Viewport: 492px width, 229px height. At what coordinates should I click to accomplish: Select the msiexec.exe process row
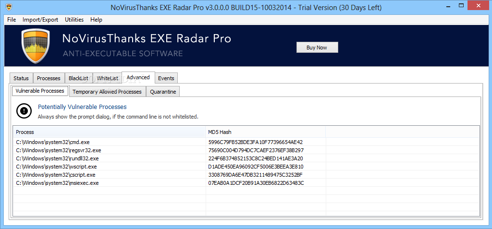click(x=246, y=183)
